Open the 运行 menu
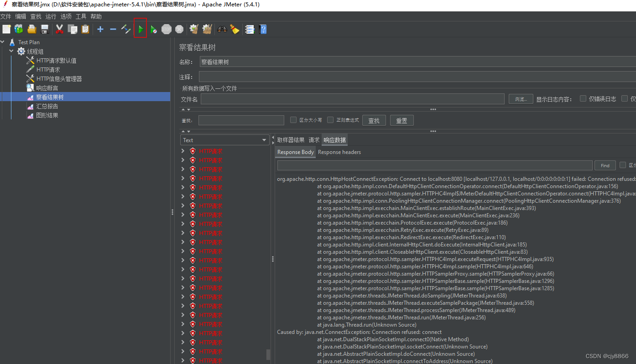This screenshot has width=636, height=364. [51, 16]
